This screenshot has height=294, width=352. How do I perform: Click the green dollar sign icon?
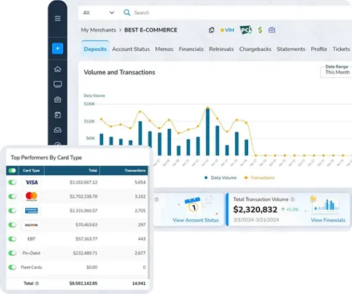point(260,30)
